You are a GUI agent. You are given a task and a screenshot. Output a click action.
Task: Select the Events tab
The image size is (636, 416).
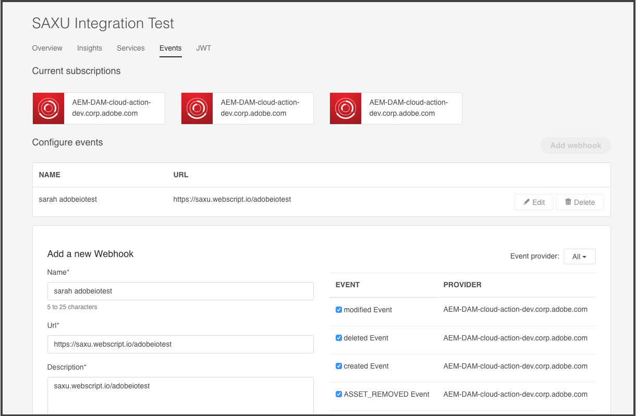pyautogui.click(x=170, y=48)
